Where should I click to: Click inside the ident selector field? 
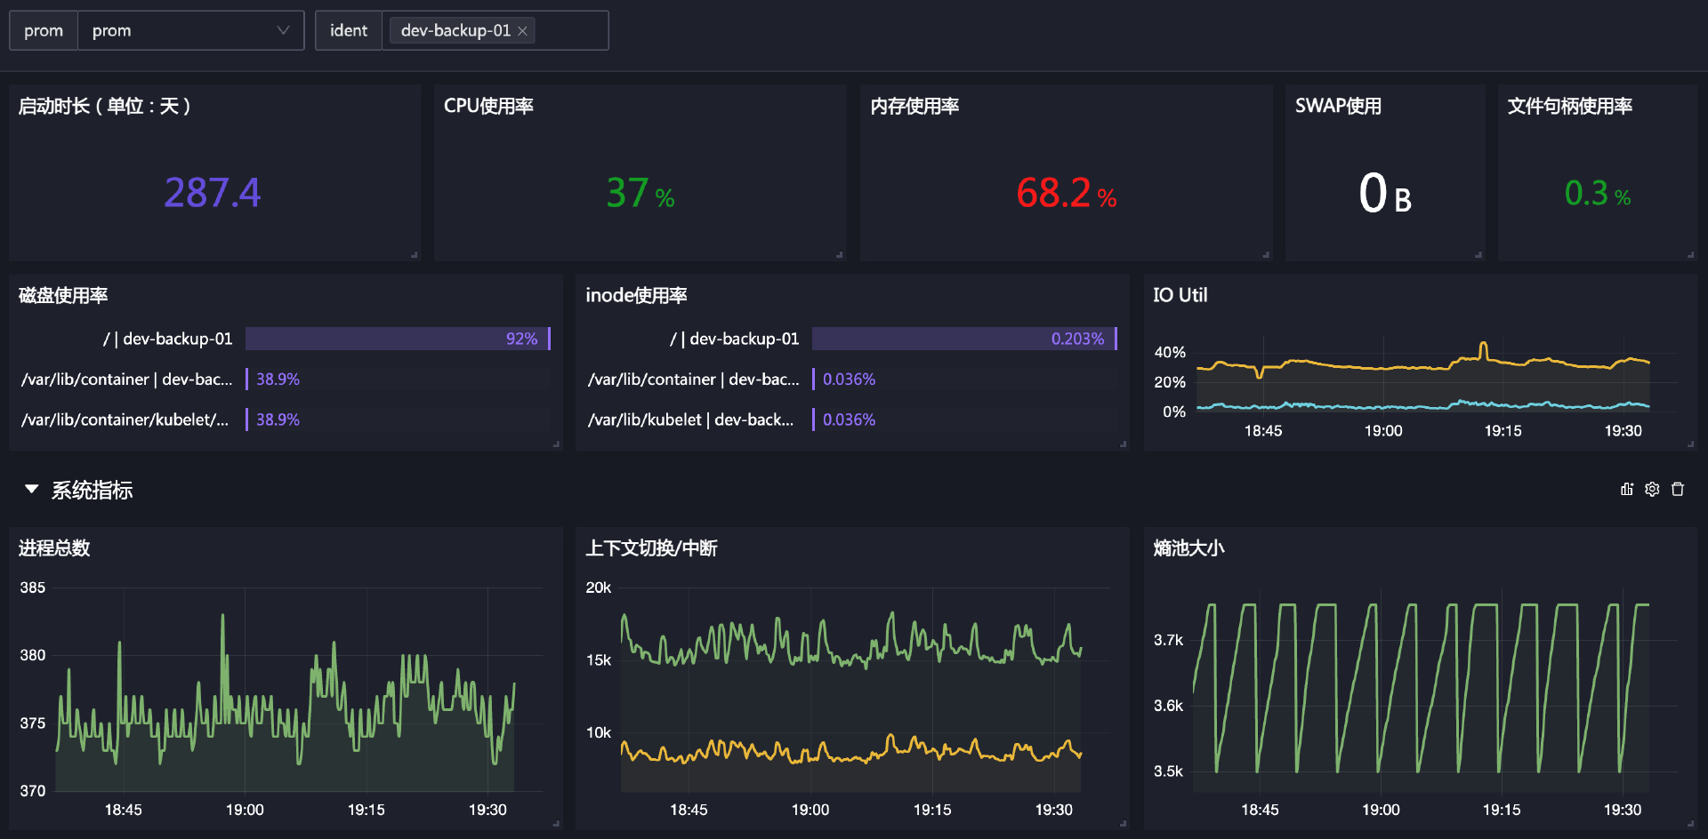pos(495,30)
